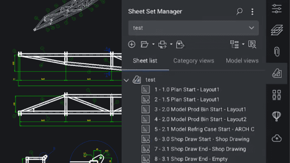
Task: Click the publish printer icon
Action: tap(163, 44)
